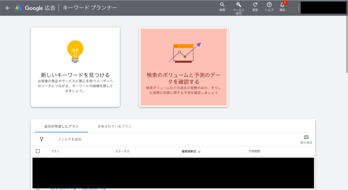Click the back arrow in the header
Screen dimensions: 348x190
pyautogui.click(x=8, y=8)
